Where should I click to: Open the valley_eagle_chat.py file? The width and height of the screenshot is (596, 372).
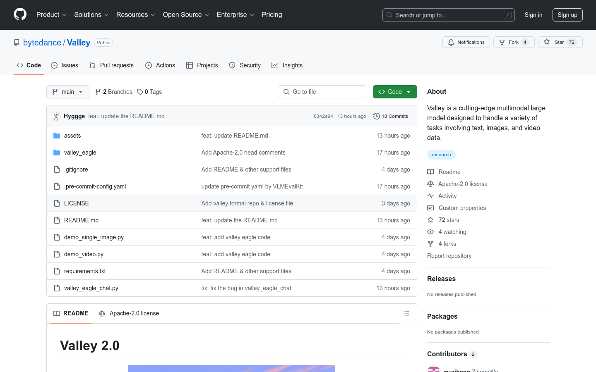pos(91,288)
